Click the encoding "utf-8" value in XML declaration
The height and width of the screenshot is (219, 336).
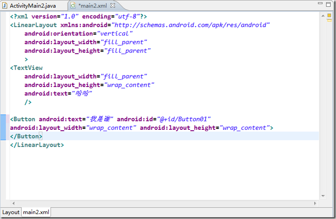(x=124, y=17)
